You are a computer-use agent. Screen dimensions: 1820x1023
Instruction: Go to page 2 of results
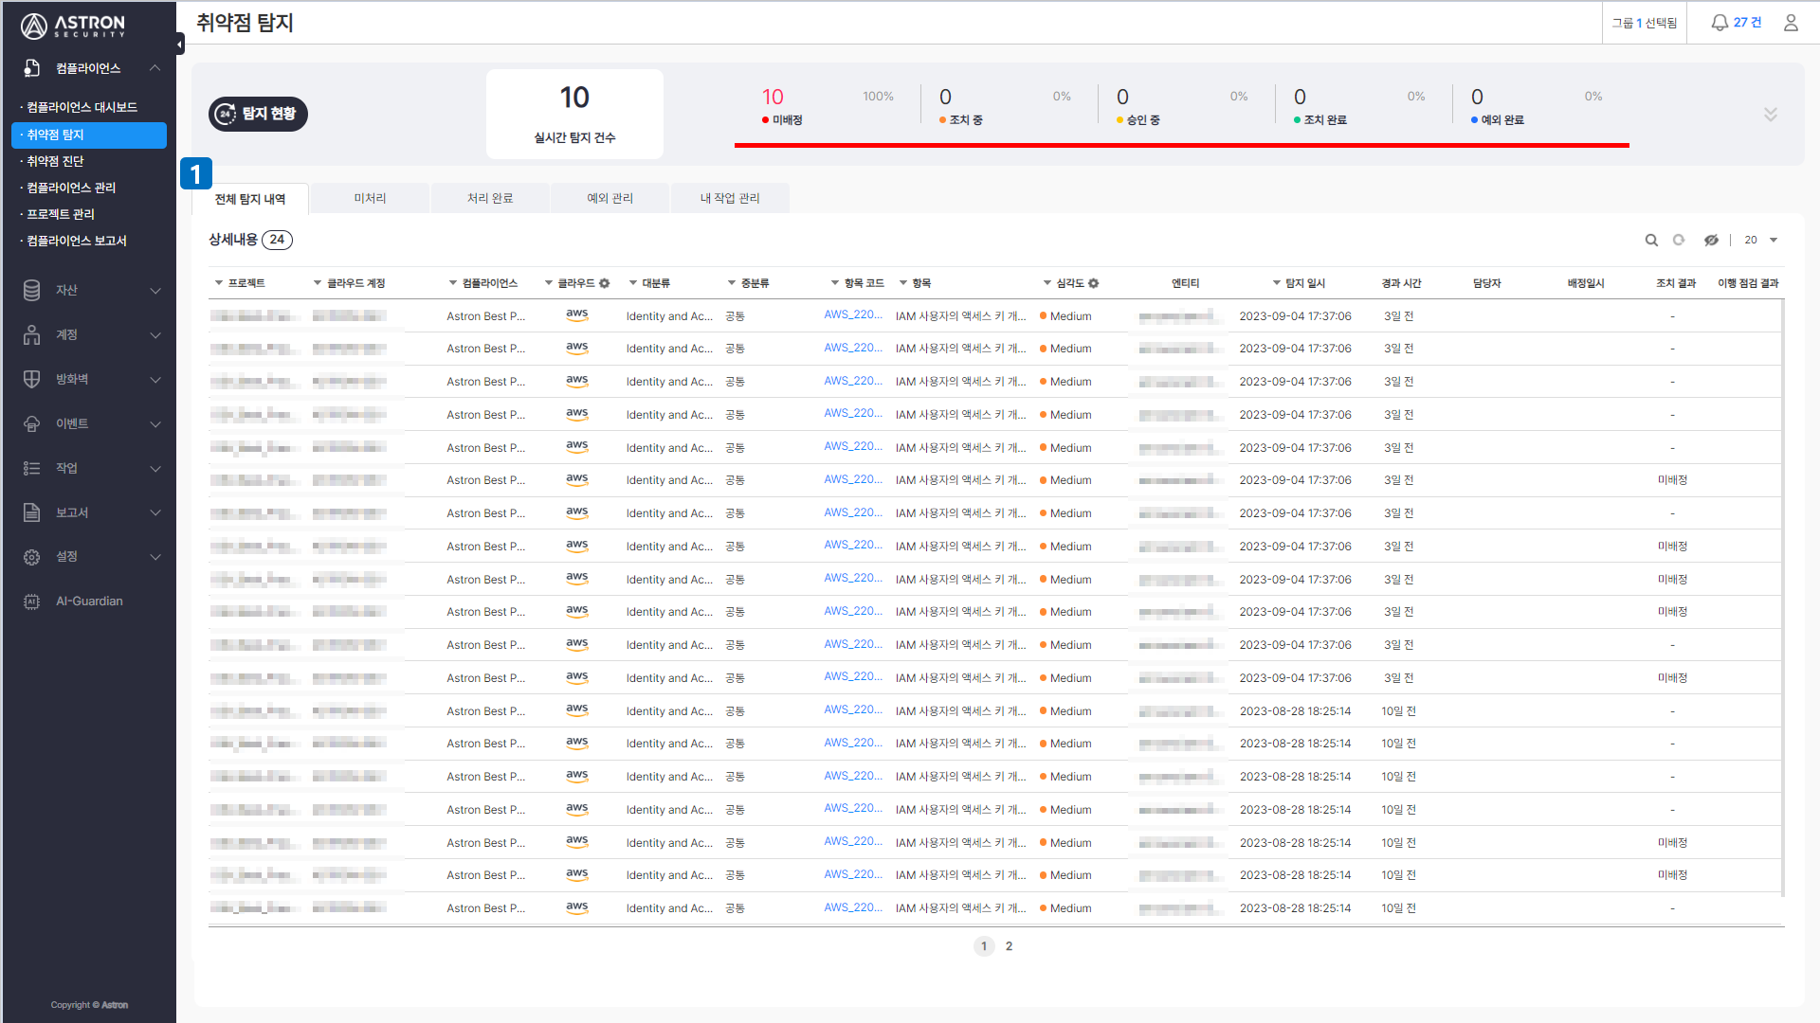coord(1009,946)
